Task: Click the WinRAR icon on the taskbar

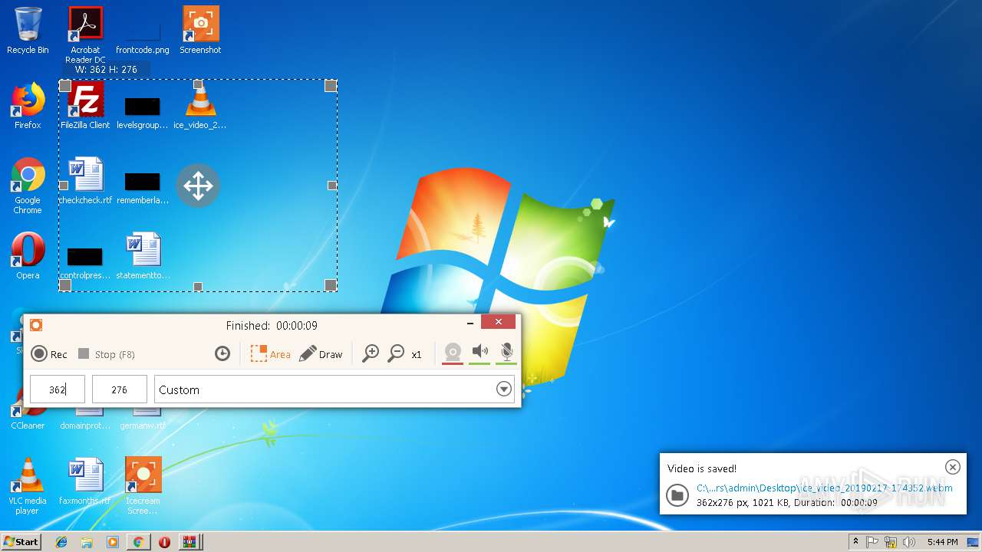Action: pos(189,542)
